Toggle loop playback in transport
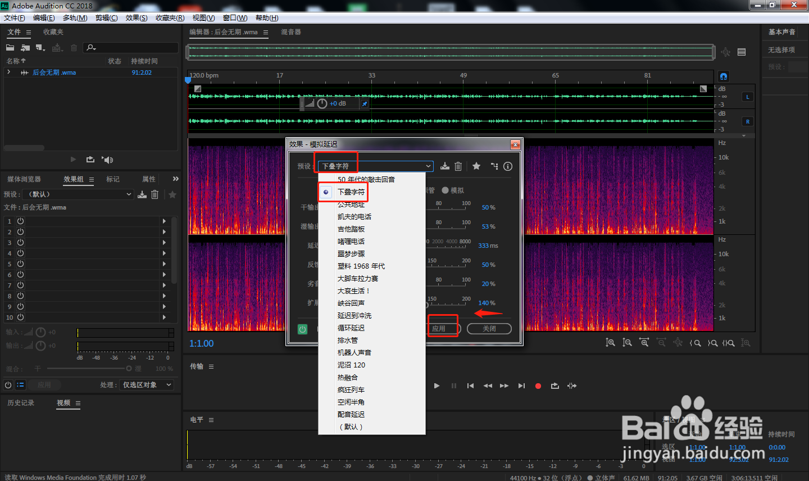809x481 pixels. [x=555, y=386]
